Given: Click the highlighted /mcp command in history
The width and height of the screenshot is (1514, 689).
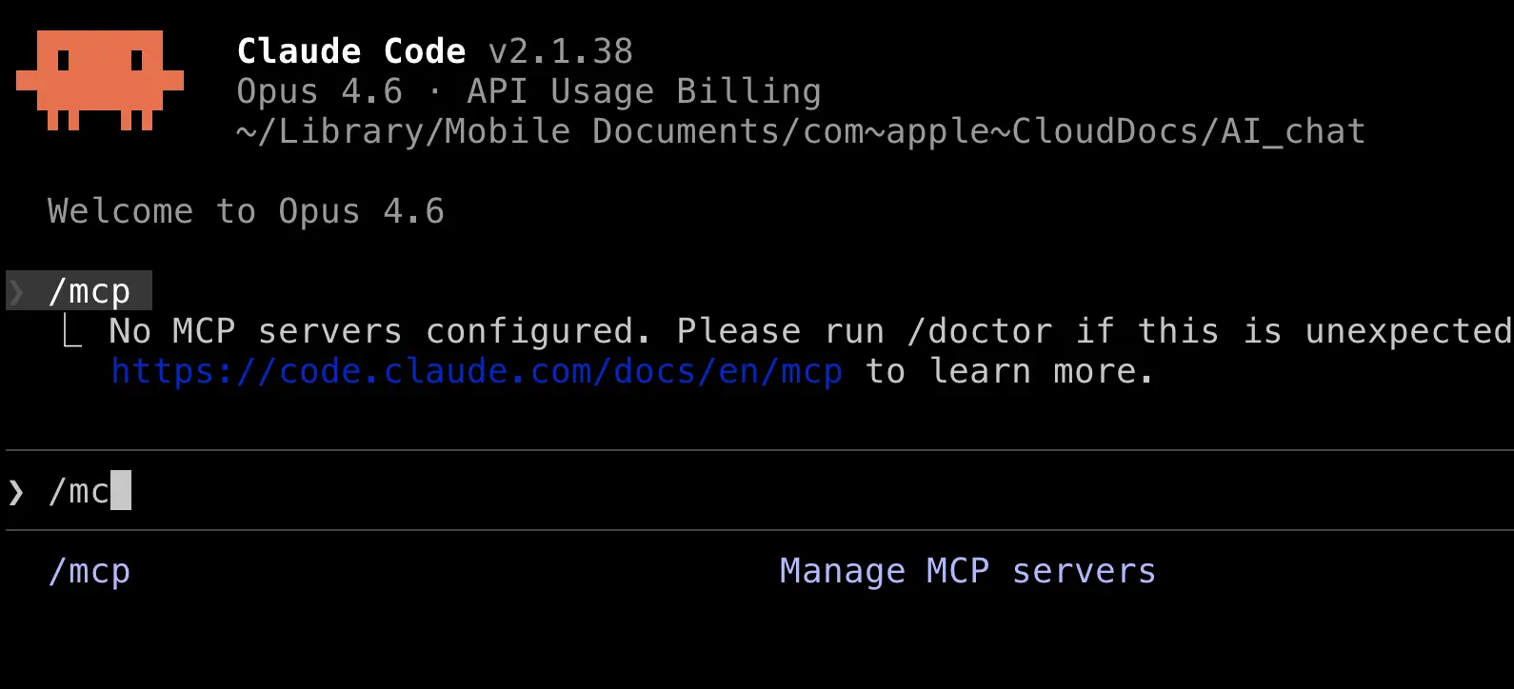Looking at the screenshot, I should [x=90, y=292].
